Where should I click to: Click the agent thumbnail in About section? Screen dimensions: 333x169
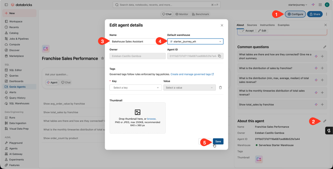coord(259,160)
